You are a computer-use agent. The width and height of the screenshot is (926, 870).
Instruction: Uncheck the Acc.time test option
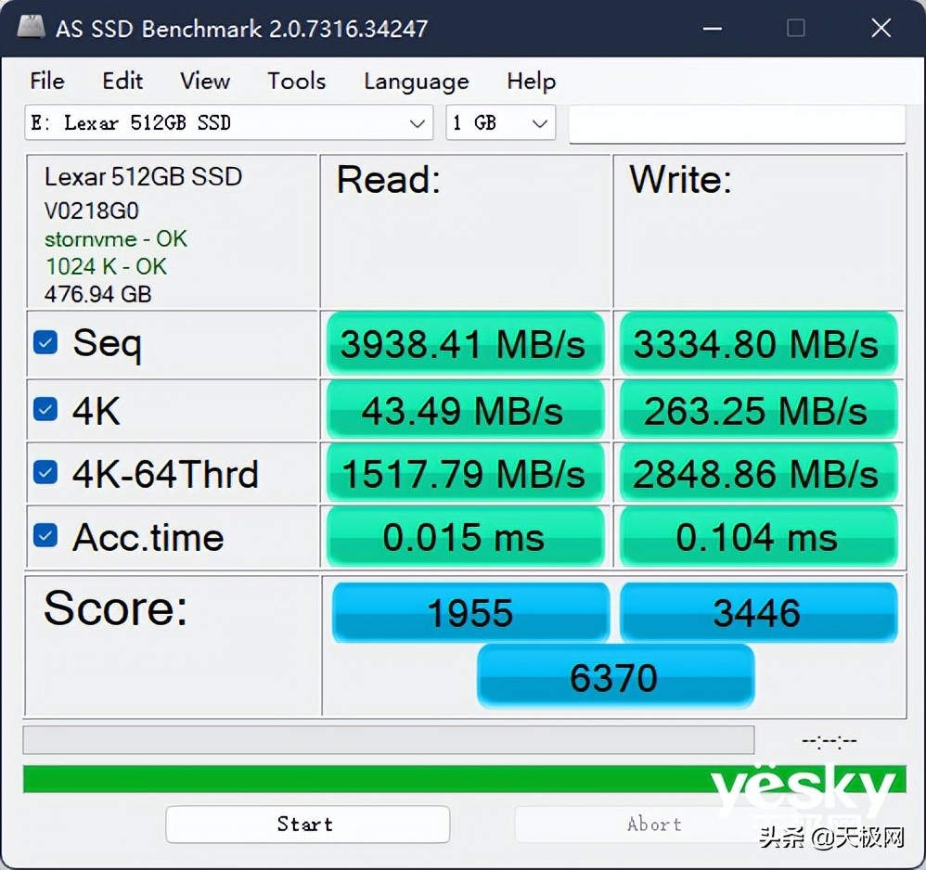click(45, 536)
